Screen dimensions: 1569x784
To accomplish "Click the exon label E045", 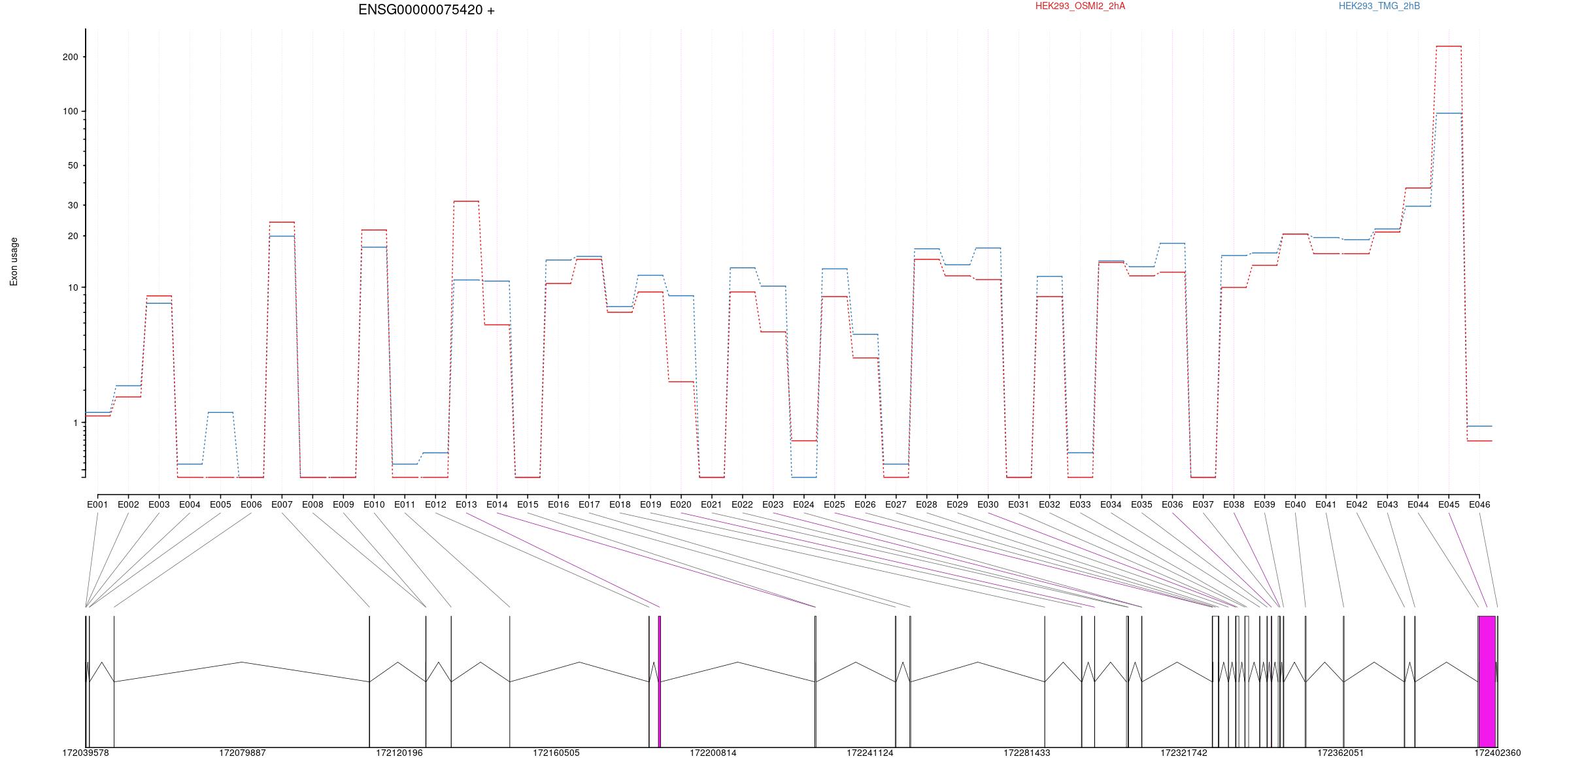I will click(1449, 504).
